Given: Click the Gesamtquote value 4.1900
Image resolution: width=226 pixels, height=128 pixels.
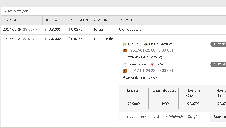Looking at the screenshot, I should (164, 104).
